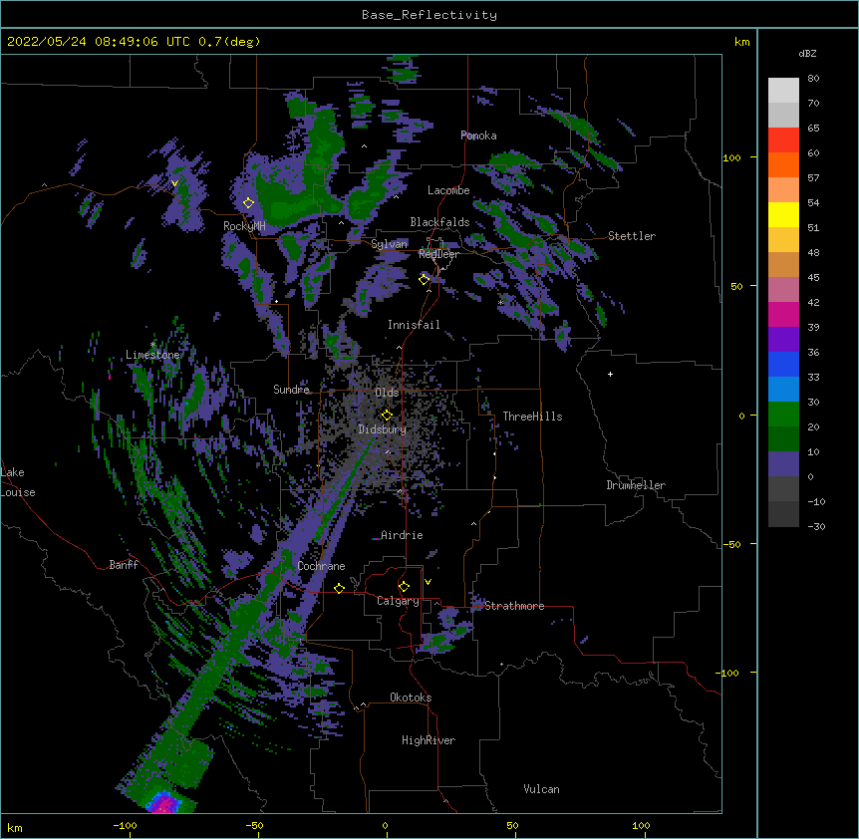Click the Limestone label
859x839 pixels.
coord(152,355)
